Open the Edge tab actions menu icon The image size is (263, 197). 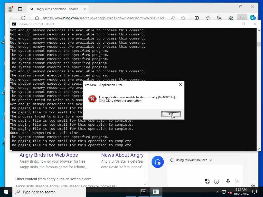point(20,9)
